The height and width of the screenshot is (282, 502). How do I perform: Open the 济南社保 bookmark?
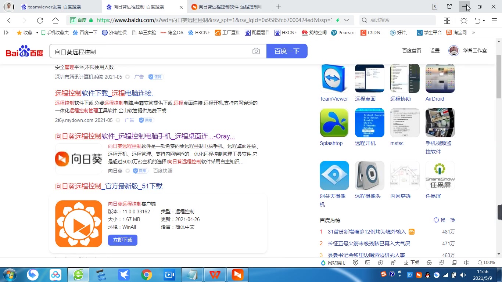tap(114, 32)
